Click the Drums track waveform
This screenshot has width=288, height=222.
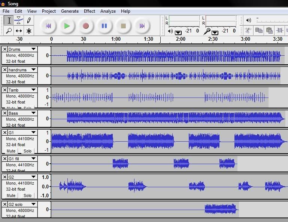(x=168, y=55)
